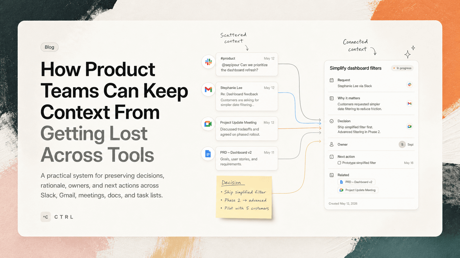The height and width of the screenshot is (258, 460).
Task: Click the Stephanie Lee via Slack text
Action: click(355, 86)
